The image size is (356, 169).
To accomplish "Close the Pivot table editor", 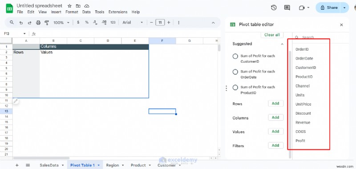I will [x=341, y=25].
